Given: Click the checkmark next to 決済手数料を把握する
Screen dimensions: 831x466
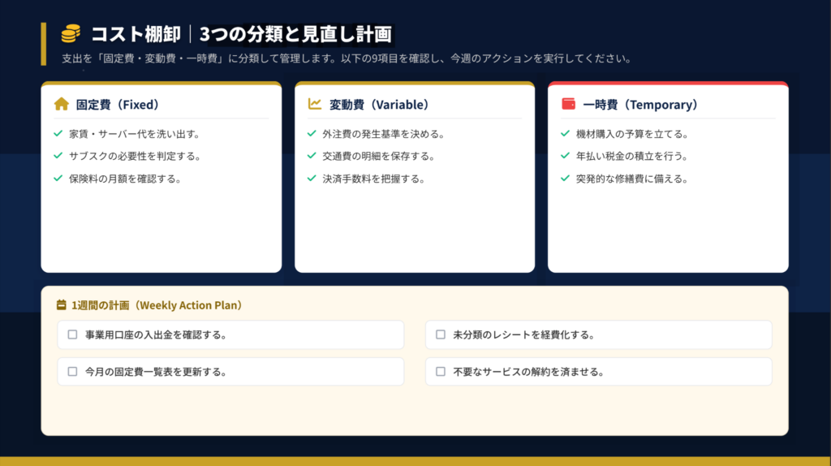Looking at the screenshot, I should [x=312, y=178].
